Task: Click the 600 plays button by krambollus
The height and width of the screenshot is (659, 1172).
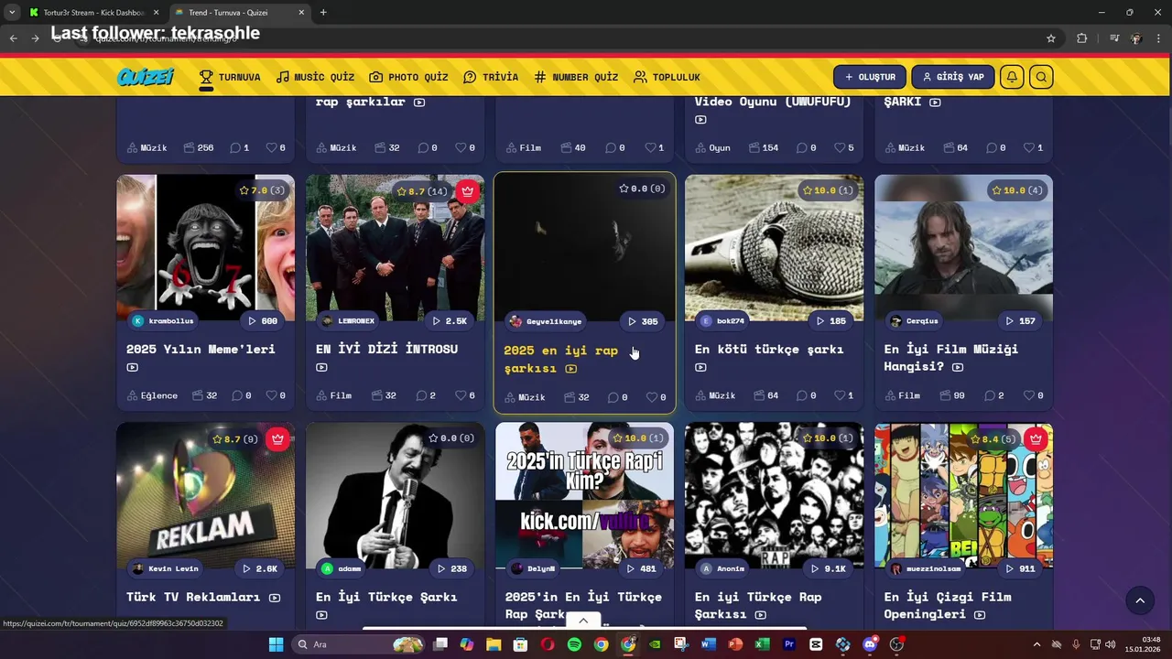Action: click(263, 321)
